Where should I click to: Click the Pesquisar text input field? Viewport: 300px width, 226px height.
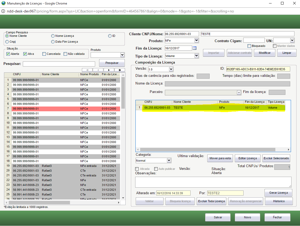point(59,64)
